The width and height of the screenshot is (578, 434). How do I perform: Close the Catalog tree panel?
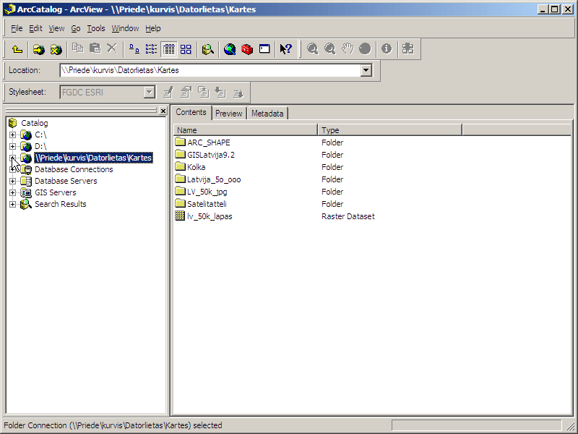tap(163, 111)
